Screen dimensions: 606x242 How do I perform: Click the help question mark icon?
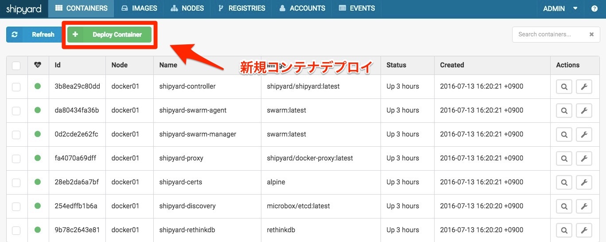594,8
